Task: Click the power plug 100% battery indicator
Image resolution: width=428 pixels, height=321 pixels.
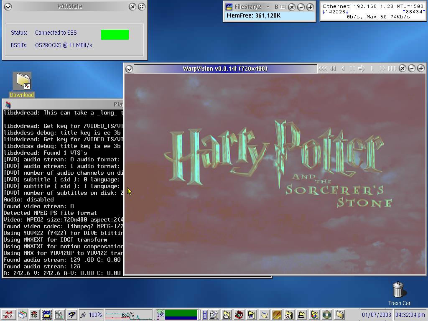Action: (x=91, y=315)
